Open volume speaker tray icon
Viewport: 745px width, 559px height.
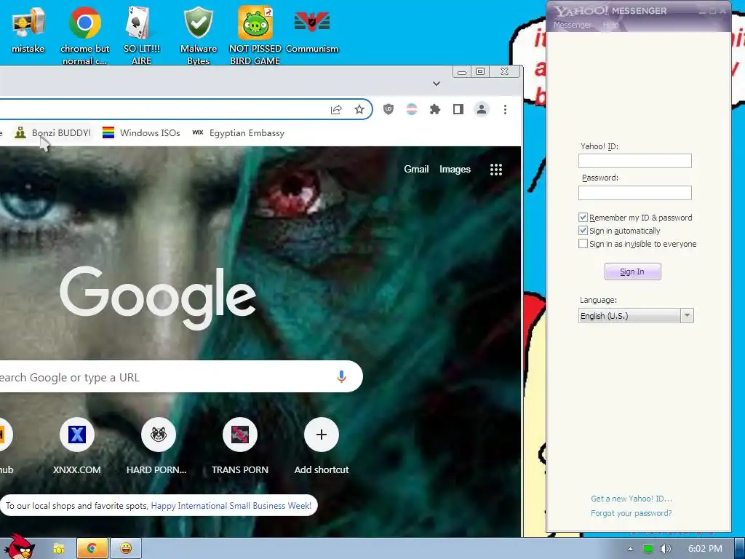[666, 549]
